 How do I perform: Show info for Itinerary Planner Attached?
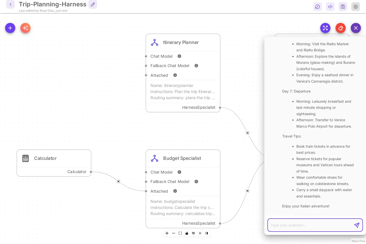click(175, 75)
